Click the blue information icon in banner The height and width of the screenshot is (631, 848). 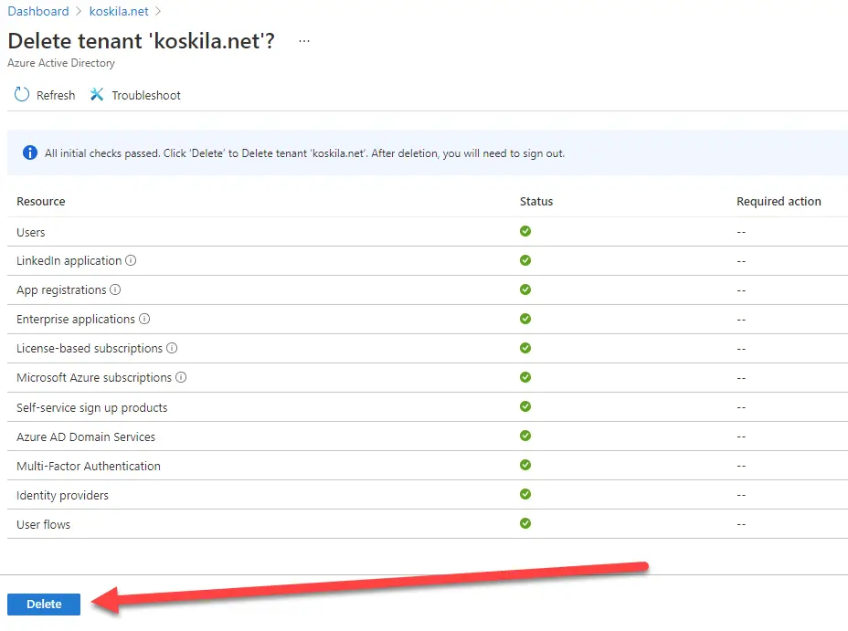[29, 152]
